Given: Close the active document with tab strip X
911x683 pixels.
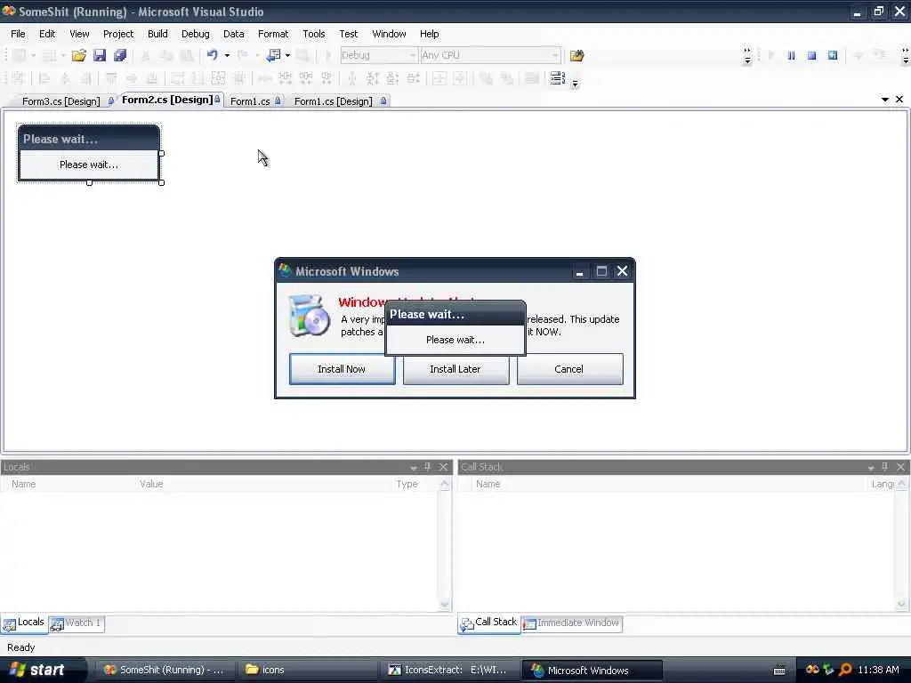Looking at the screenshot, I should (899, 100).
